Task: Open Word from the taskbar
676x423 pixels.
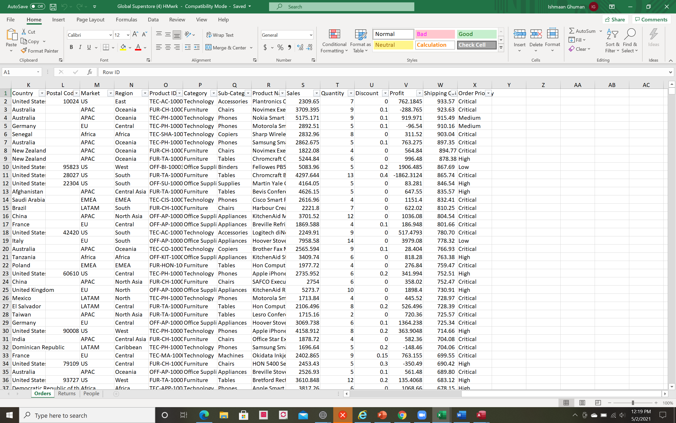Action: pos(462,415)
